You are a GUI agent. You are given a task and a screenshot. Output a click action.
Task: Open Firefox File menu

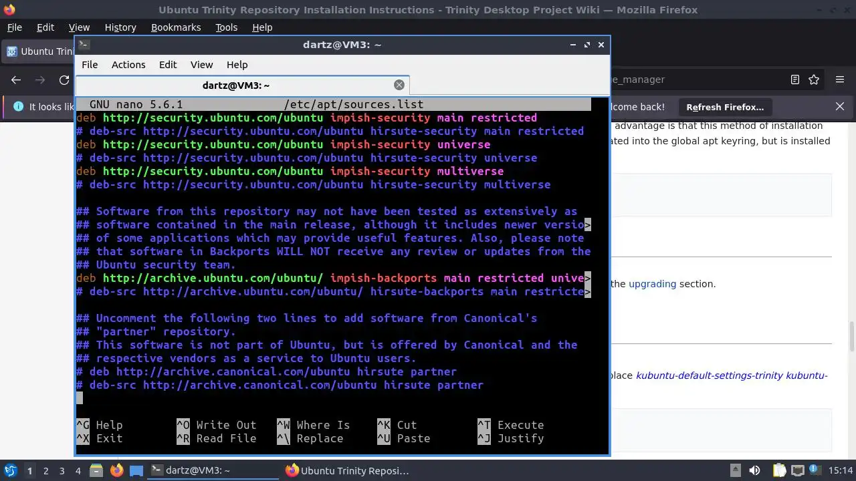14,27
